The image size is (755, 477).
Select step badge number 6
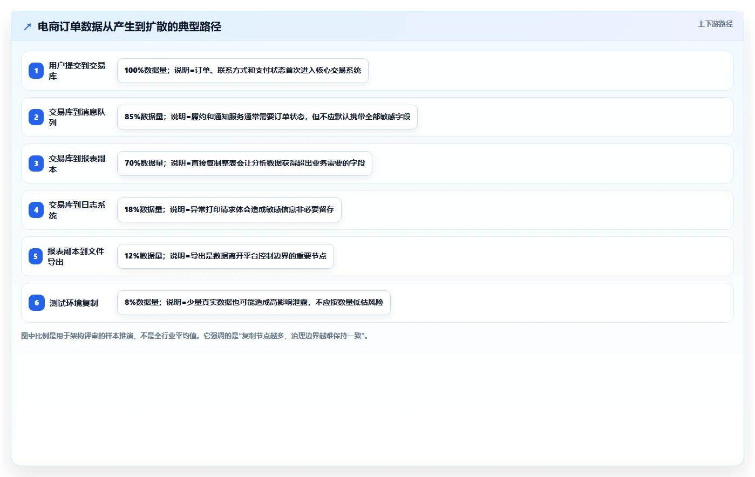tap(37, 303)
